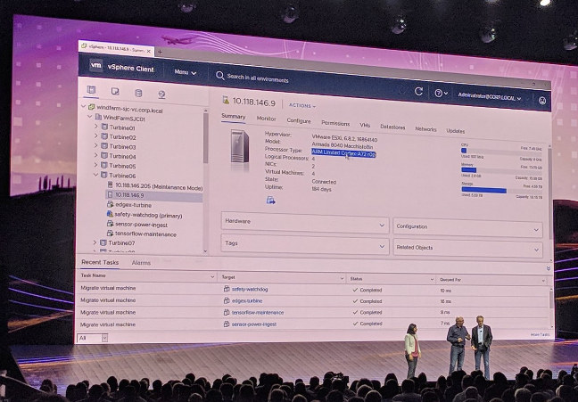578x402 pixels.
Task: Click the refresh icon in header
Action: 418,91
